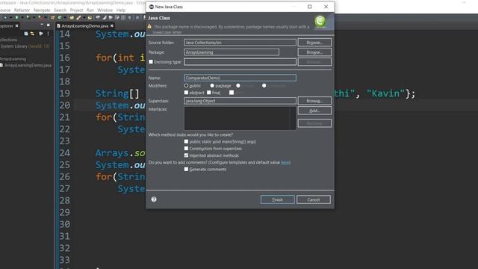Viewport: 478px width, 269px height.
Task: Uncheck Inherited abstract methods checkbox
Action: pos(186,155)
